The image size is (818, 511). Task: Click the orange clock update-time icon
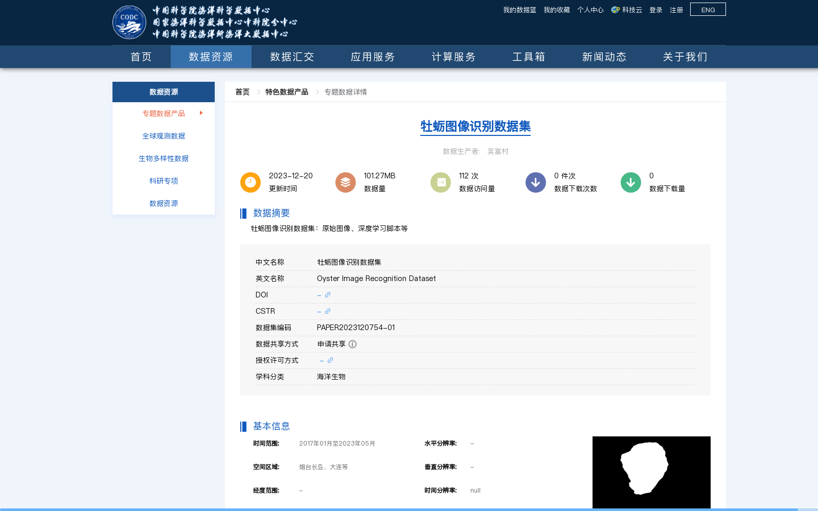251,182
